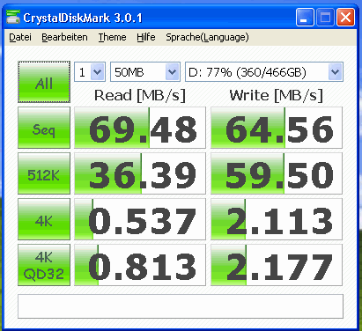Click the Seq read result 69.48

pyautogui.click(x=140, y=128)
